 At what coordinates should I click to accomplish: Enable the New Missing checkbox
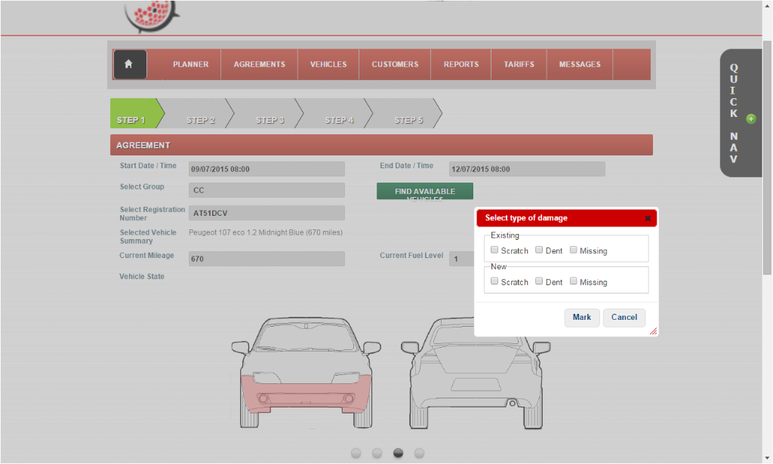574,281
